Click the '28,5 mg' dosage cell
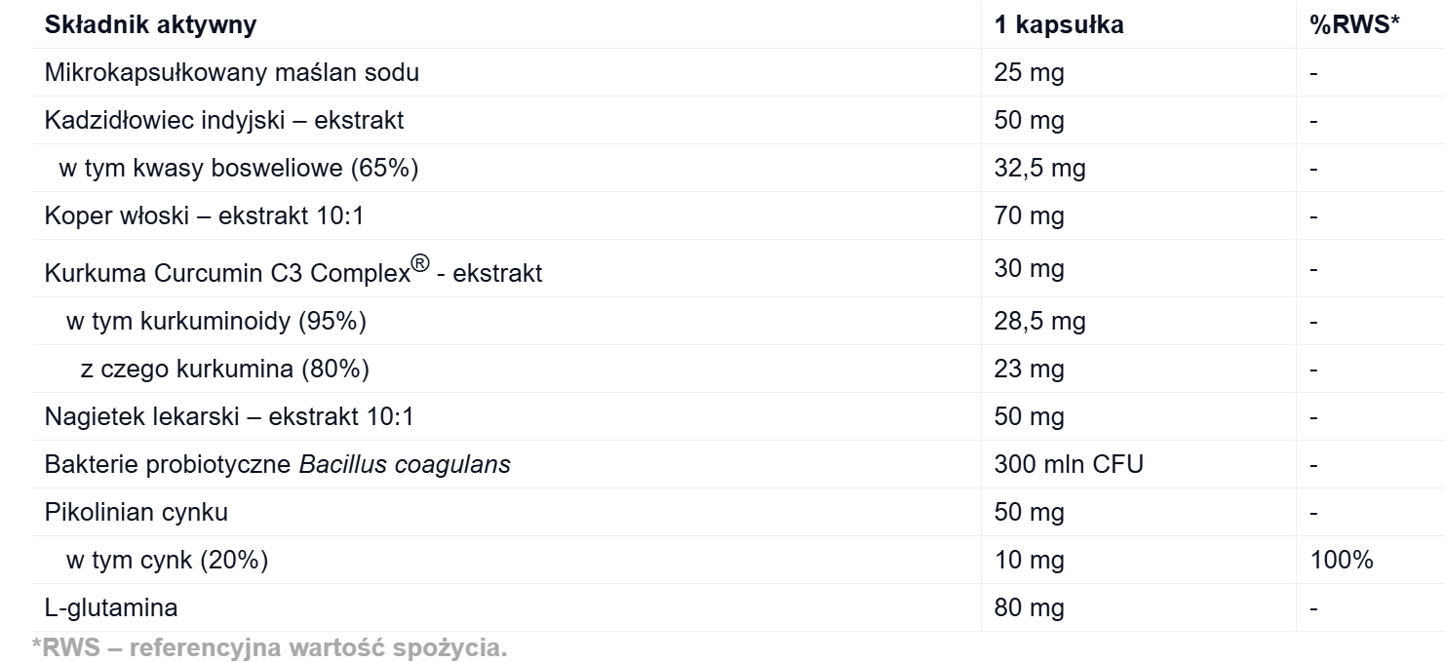The image size is (1445, 663). point(1039,321)
